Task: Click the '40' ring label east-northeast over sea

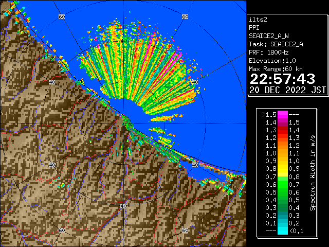Action: tap(195, 82)
